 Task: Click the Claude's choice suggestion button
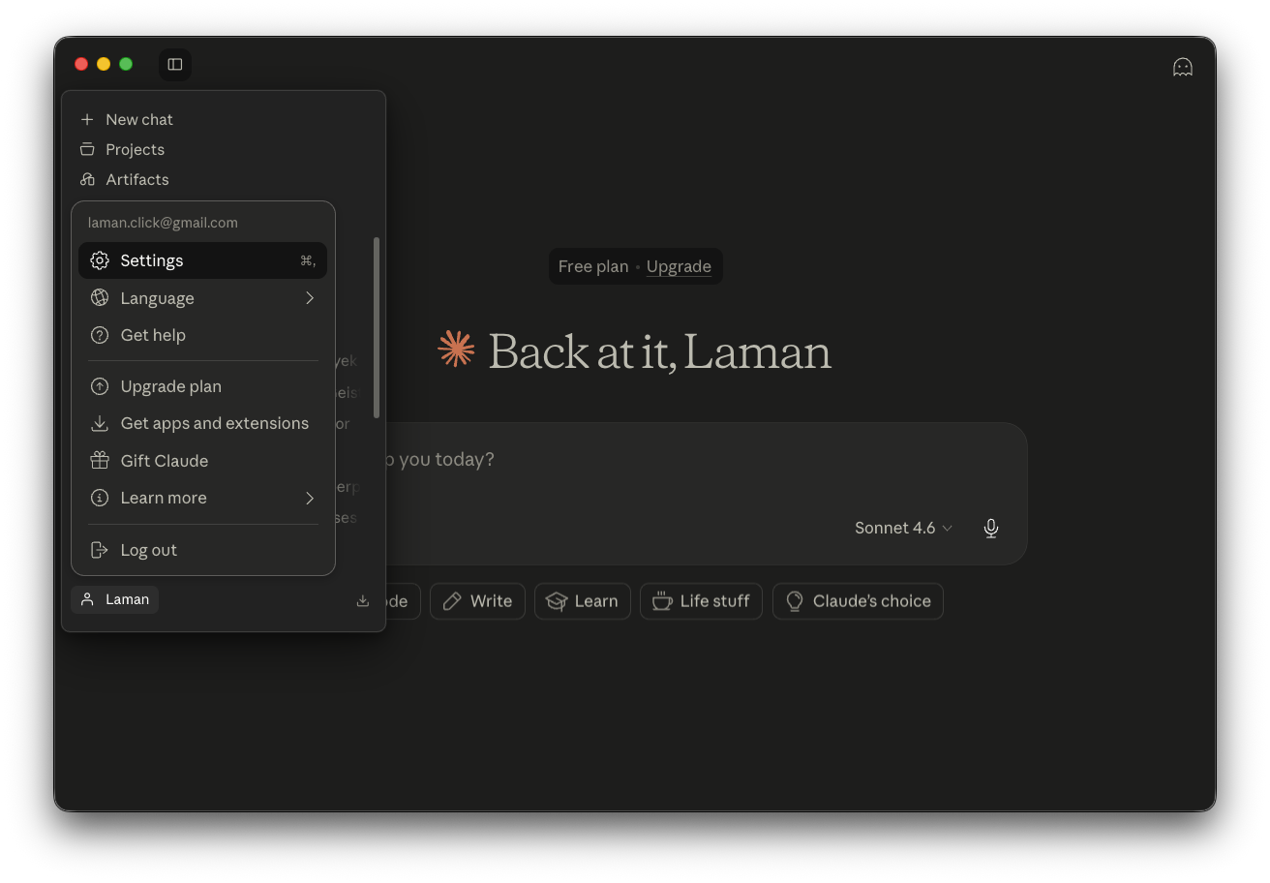[858, 601]
